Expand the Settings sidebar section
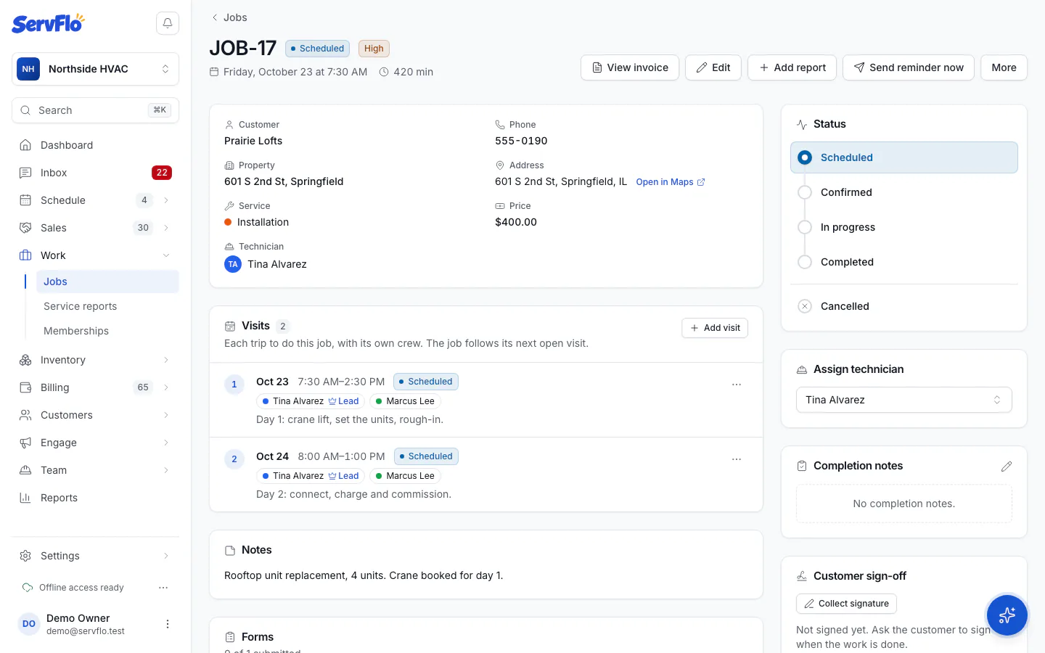 (x=166, y=556)
